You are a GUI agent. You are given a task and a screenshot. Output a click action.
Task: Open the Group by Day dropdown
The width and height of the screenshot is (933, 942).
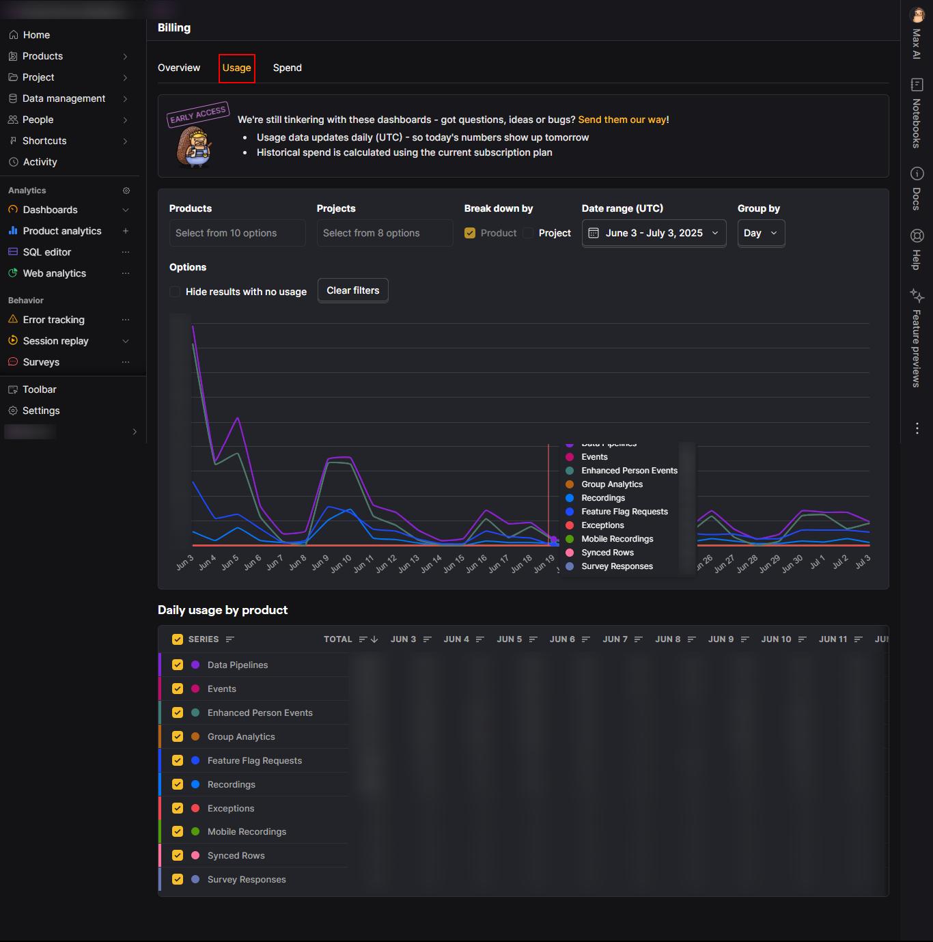point(761,233)
